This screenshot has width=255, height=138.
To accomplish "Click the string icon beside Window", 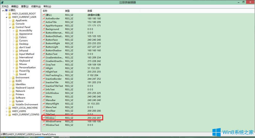I will pos(44,118).
